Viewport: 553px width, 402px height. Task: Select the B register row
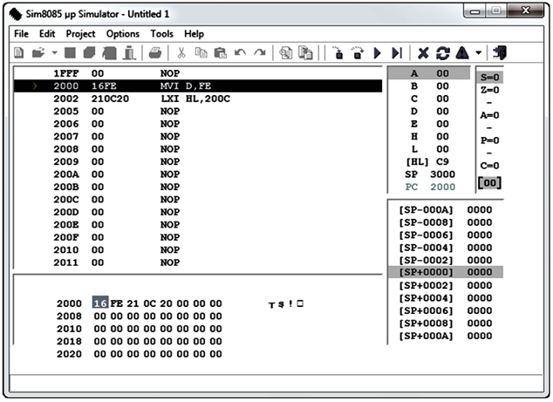(429, 86)
